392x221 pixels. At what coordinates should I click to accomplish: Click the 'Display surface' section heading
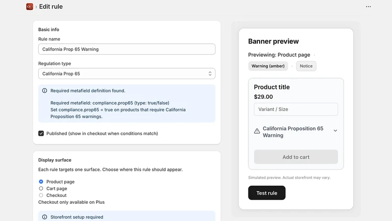tap(55, 160)
